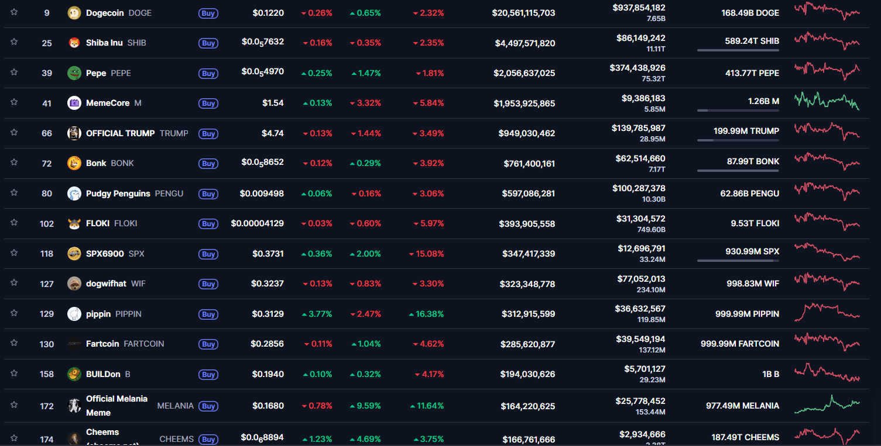Image resolution: width=881 pixels, height=446 pixels.
Task: Click Buy button for Pepe
Action: click(208, 74)
